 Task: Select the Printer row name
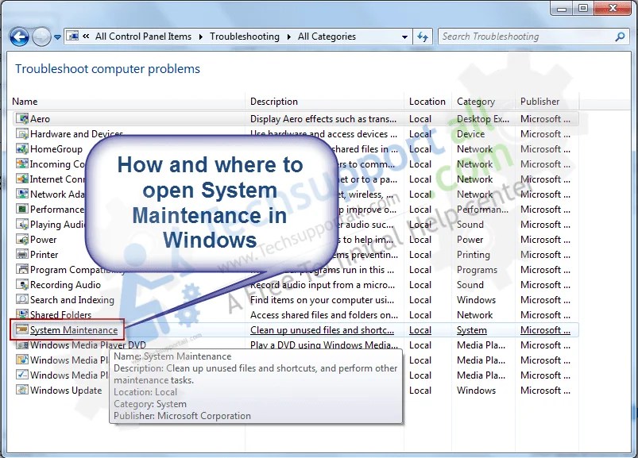pyautogui.click(x=44, y=255)
